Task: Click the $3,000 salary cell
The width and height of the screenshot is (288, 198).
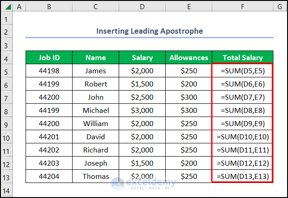Action: 142,111
